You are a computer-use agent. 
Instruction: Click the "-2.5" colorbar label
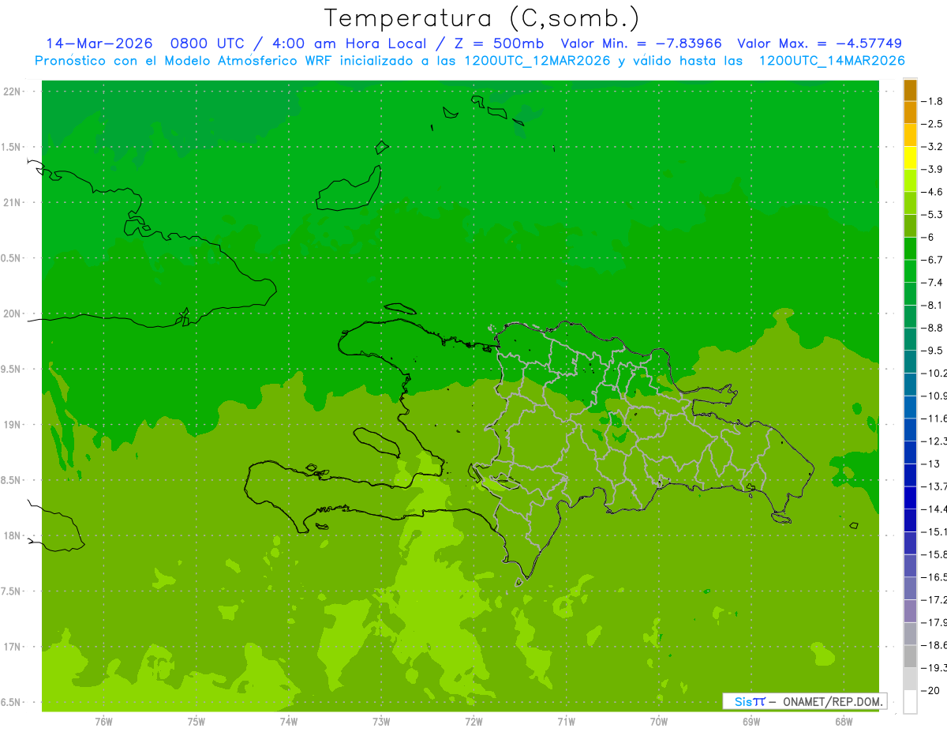[933, 124]
